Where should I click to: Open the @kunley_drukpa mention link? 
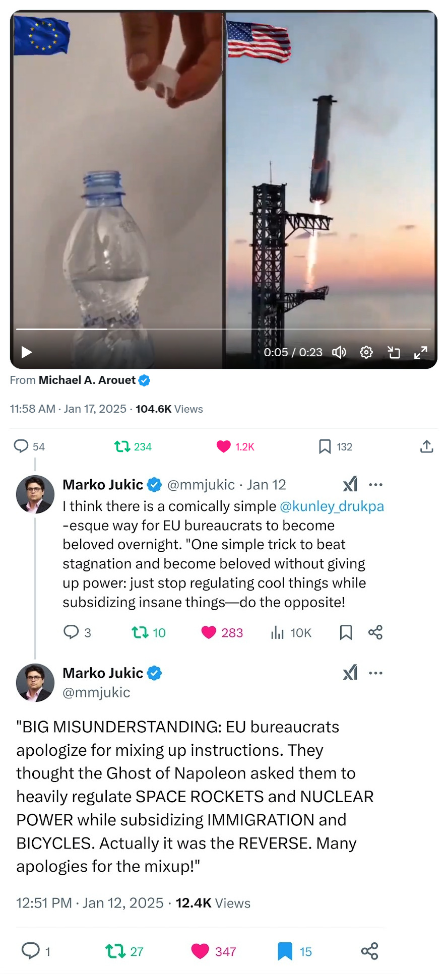coord(332,506)
